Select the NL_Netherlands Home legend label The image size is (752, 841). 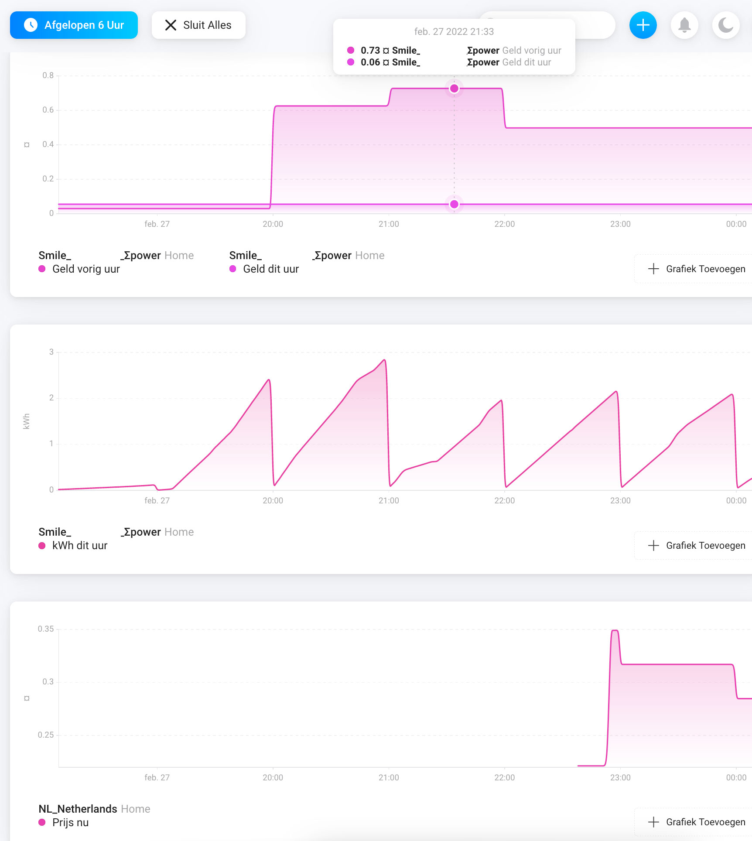coord(94,809)
